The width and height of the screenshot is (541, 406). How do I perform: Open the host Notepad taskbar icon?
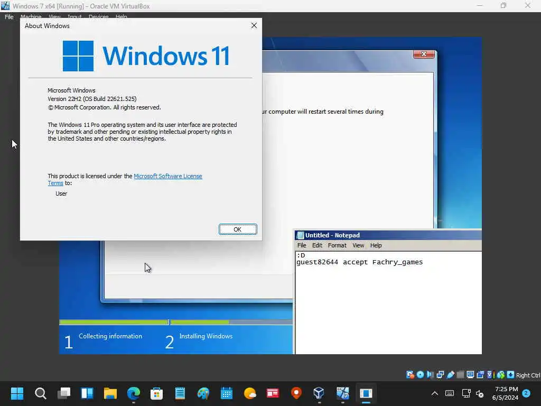coord(180,393)
